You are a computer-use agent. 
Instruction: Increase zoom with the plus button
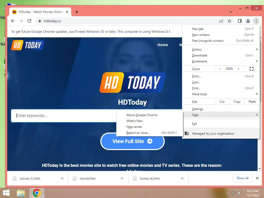pyautogui.click(x=238, y=69)
